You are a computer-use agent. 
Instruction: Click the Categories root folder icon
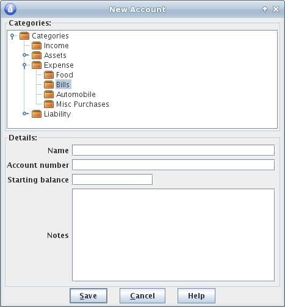[24, 36]
